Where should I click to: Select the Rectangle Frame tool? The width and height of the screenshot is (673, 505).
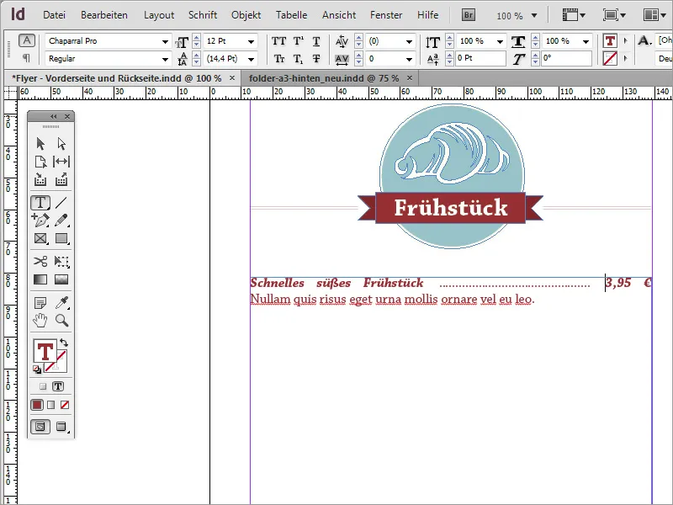tap(39, 238)
